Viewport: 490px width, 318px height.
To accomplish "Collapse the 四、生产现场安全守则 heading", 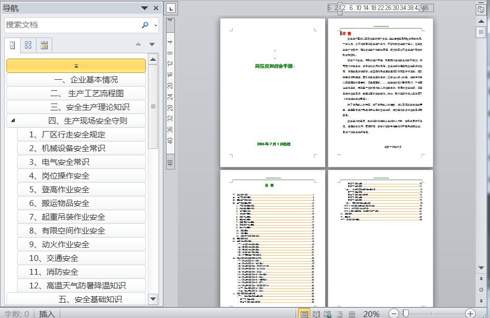I will click(x=13, y=120).
